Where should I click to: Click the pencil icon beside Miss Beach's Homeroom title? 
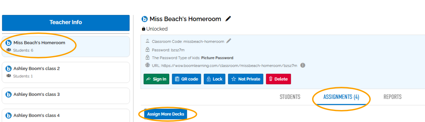(x=228, y=19)
